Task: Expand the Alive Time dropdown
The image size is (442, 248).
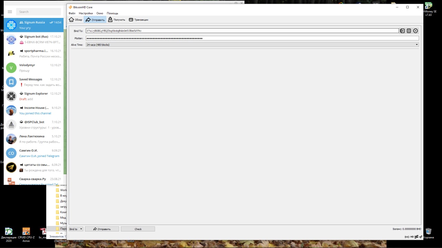Action: pyautogui.click(x=252, y=44)
